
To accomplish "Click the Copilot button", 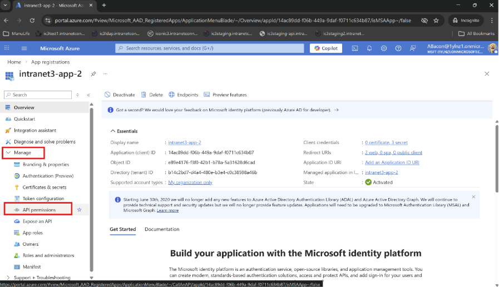I will click(326, 48).
